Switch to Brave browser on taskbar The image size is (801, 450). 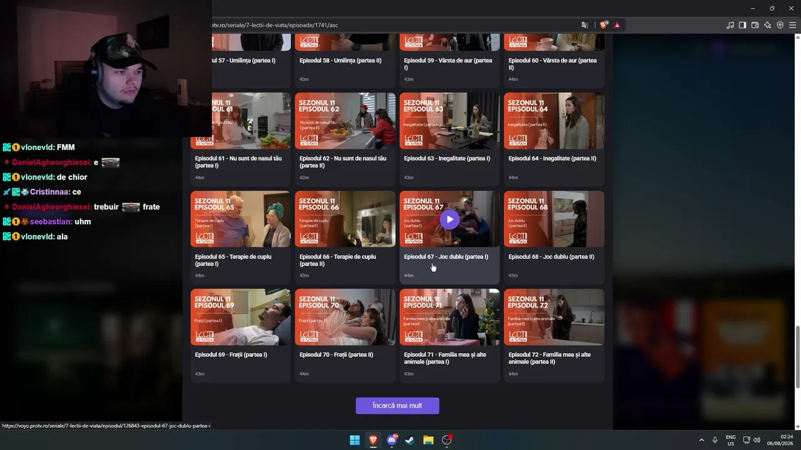[x=373, y=440]
